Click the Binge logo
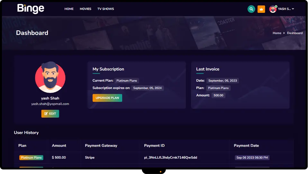 [x=31, y=9]
